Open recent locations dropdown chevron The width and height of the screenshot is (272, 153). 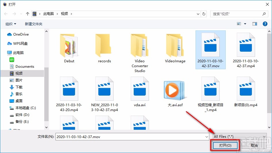pyautogui.click(x=21, y=14)
